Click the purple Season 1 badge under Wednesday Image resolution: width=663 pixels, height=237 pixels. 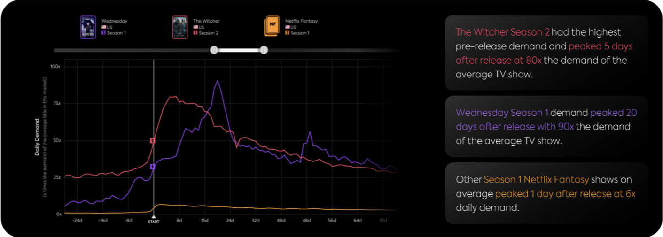pos(103,33)
